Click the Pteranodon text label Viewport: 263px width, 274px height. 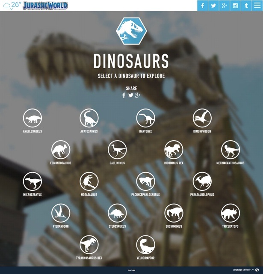coord(61,226)
